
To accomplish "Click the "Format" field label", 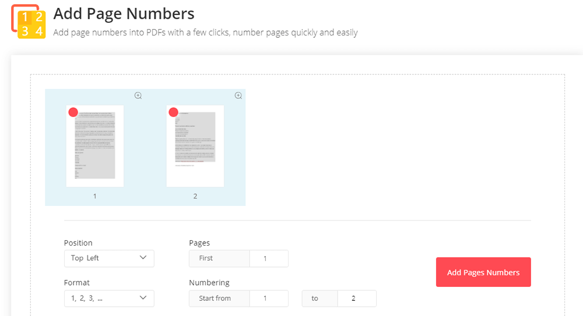I will 77,283.
